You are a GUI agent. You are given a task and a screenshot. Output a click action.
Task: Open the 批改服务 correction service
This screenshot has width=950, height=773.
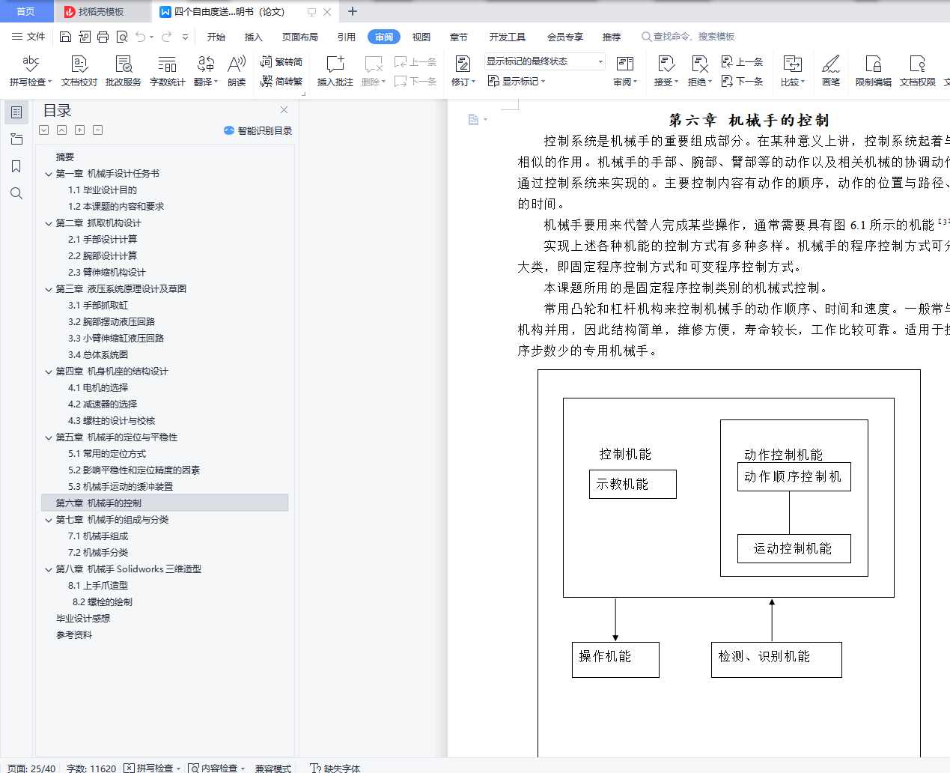tap(124, 71)
